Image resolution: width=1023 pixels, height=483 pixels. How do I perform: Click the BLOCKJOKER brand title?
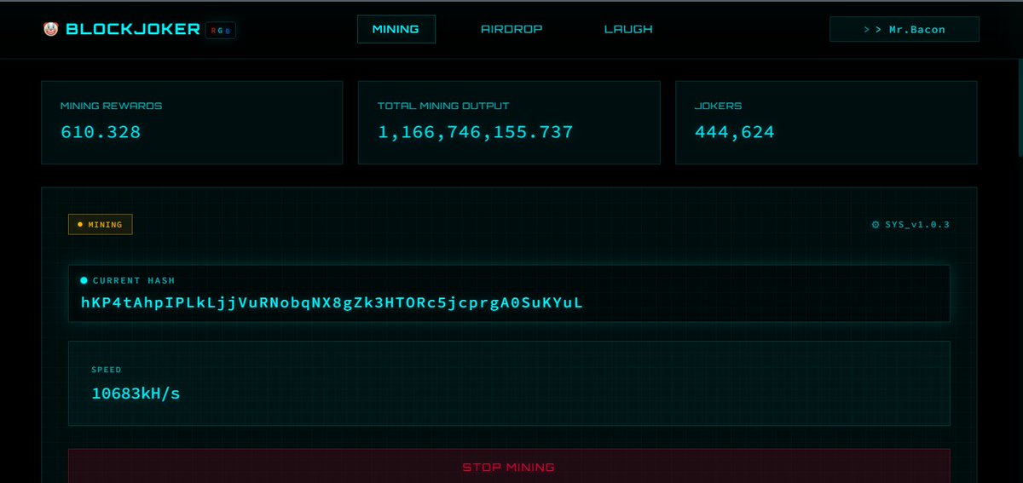coord(133,30)
